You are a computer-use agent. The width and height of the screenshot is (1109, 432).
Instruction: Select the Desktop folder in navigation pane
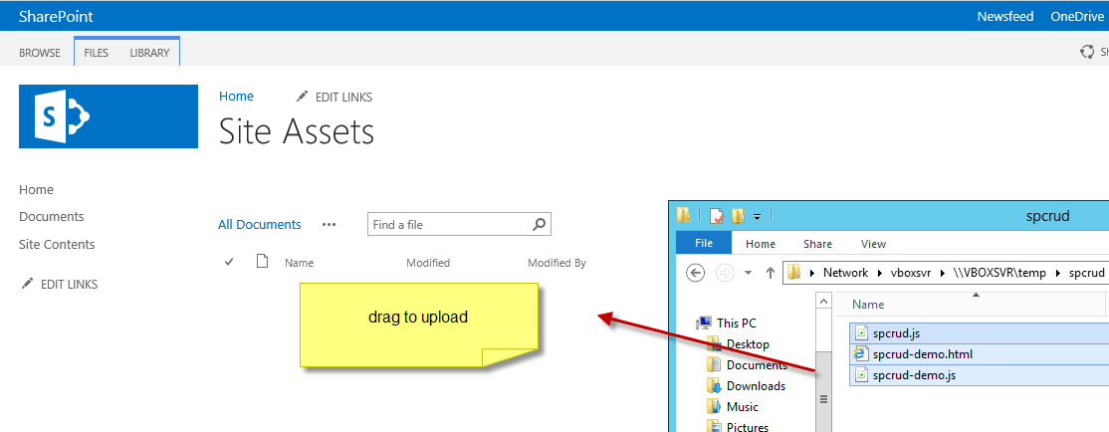[x=747, y=344]
